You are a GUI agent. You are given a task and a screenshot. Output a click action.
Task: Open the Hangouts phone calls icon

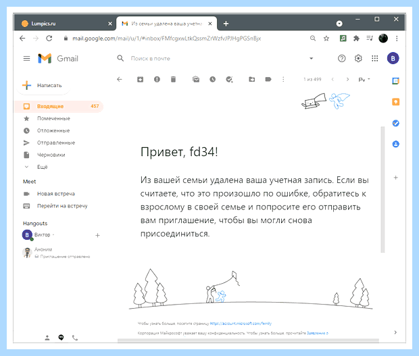[75, 338]
